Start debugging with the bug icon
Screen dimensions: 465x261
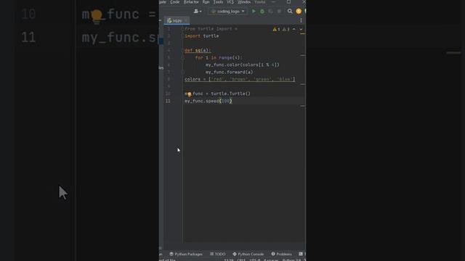262,12
